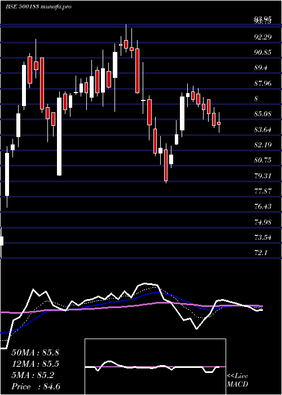Click the 89.4 price axis label
This screenshot has height=395, width=282.
[262, 68]
